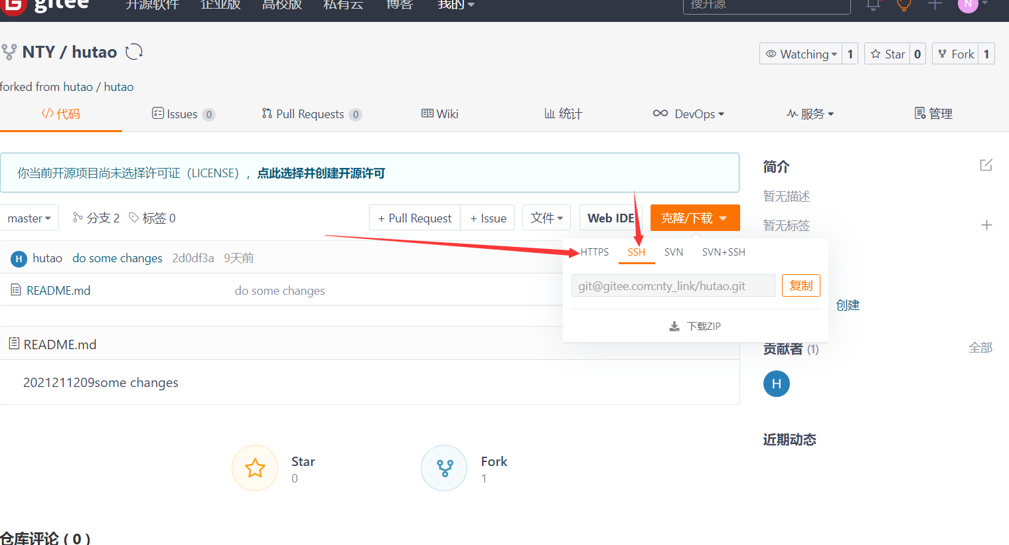Open the 我的 dropdown in top nav
The width and height of the screenshot is (1009, 545).
coord(456,5)
